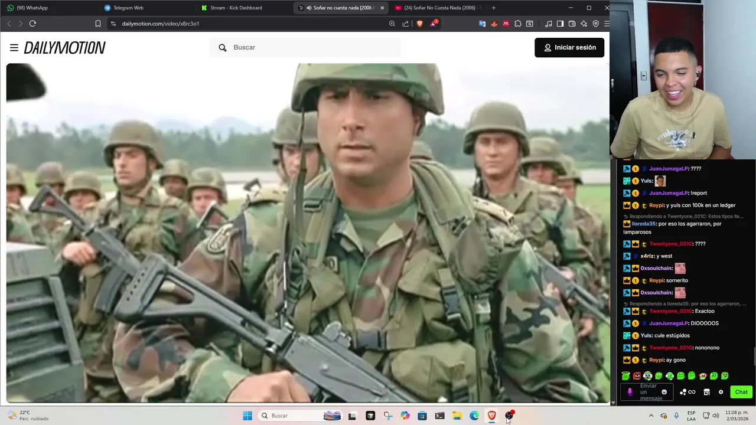This screenshot has width=756, height=425.
Task: Open the Terminal from taskbar
Action: [439, 416]
